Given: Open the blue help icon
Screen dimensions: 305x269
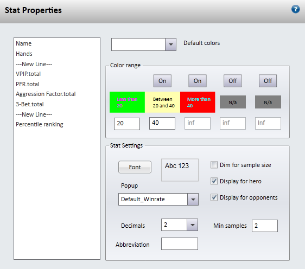Looking at the screenshot, I should [x=295, y=9].
